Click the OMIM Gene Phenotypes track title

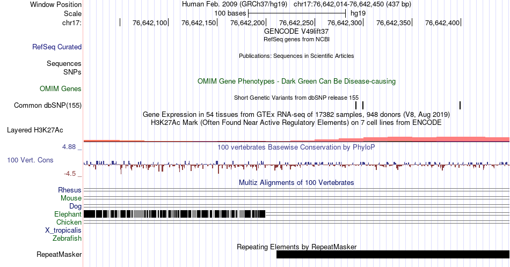click(296, 81)
